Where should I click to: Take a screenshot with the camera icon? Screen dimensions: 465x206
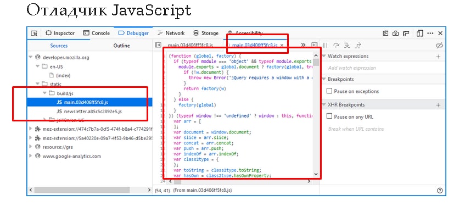click(x=395, y=34)
